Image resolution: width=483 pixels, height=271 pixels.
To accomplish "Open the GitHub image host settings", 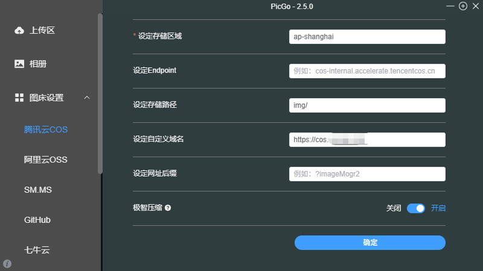I will [x=37, y=220].
